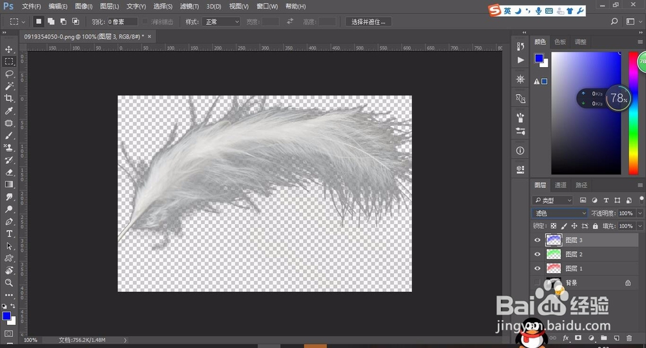Switch to the 色板 tab

click(x=560, y=41)
